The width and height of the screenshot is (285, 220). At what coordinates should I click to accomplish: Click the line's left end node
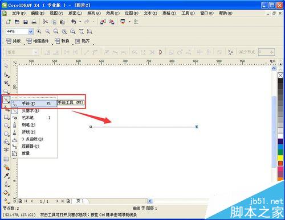pyautogui.click(x=91, y=127)
